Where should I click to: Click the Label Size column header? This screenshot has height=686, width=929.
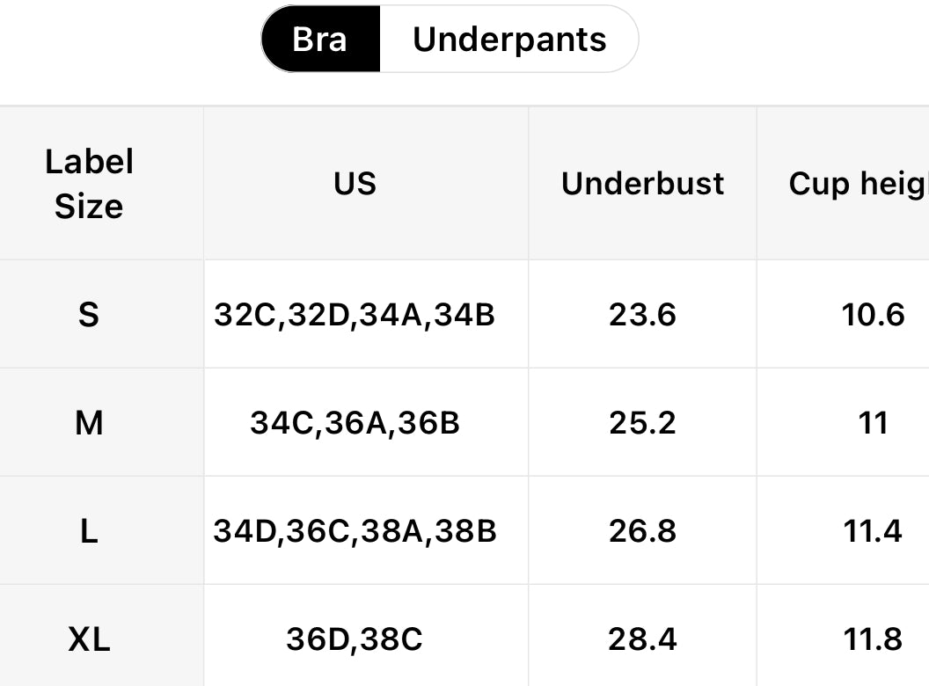89,184
